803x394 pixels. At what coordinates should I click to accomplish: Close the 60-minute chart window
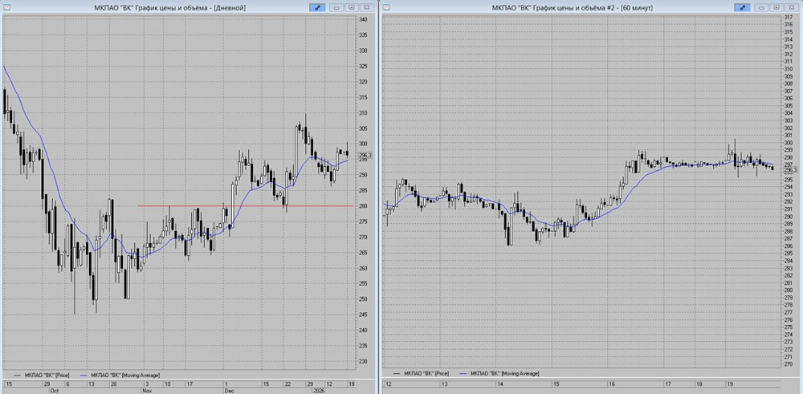pos(792,7)
